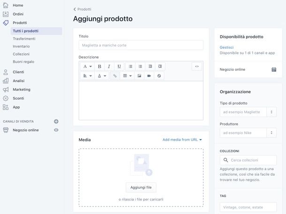Click inside the Descrizione text area
Viewport: 286px width, 214px height.
[141, 101]
